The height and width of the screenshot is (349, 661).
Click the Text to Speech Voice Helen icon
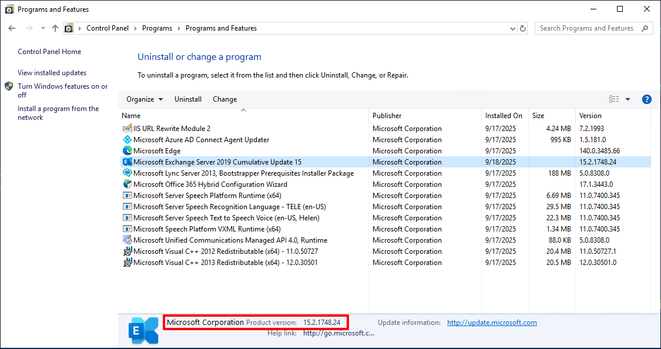(127, 218)
